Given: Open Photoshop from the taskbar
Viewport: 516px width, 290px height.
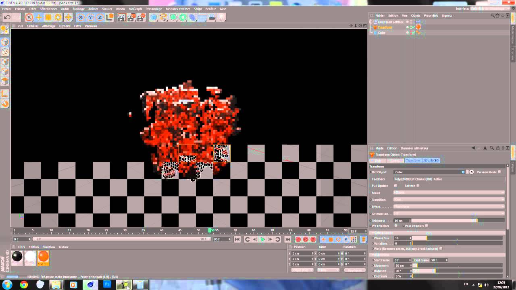Looking at the screenshot, I should pos(107,285).
